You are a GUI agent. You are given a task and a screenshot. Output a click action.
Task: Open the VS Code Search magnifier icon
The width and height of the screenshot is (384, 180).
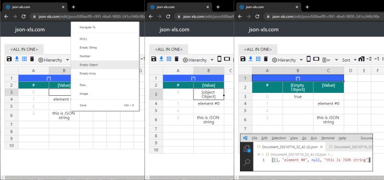tap(247, 162)
